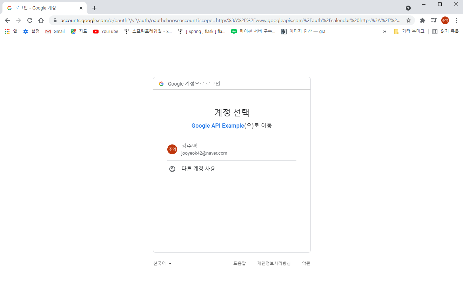Open the YouTube bookmark
The height and width of the screenshot is (291, 463).
106,31
